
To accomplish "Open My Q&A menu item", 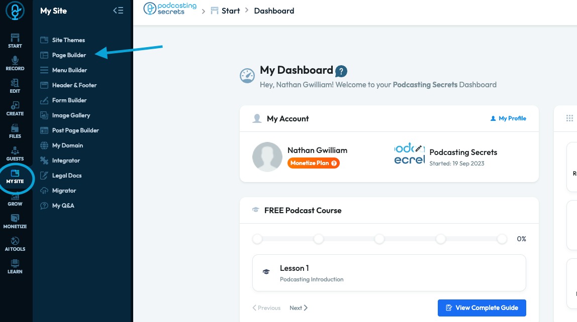I will pos(57,206).
